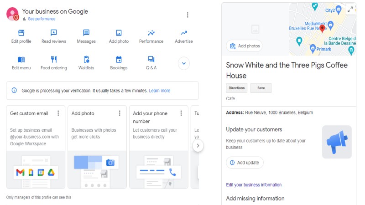Click the verification info icon
The width and height of the screenshot is (365, 205).
[x=14, y=90]
